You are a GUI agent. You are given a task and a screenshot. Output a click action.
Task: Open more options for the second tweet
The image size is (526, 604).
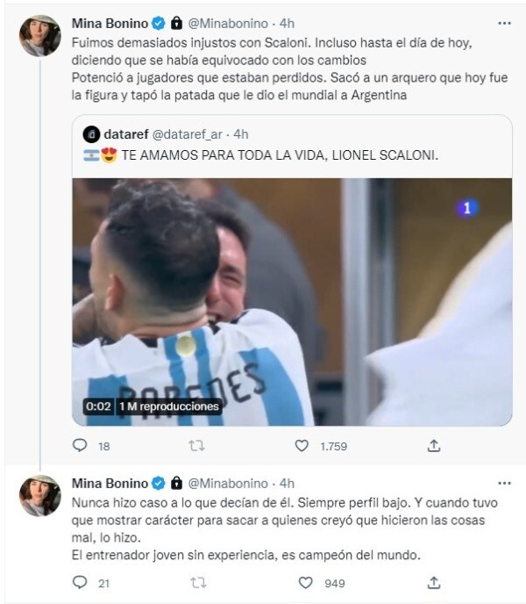504,484
